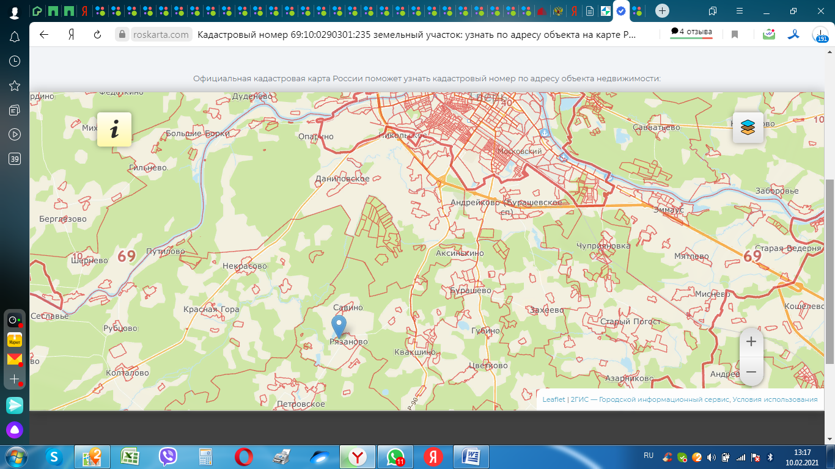Bookmark this page
835x469 pixels.
coord(735,35)
